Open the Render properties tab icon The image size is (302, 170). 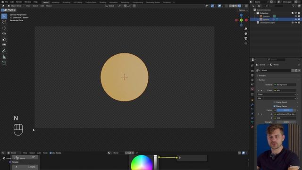pyautogui.click(x=252, y=71)
